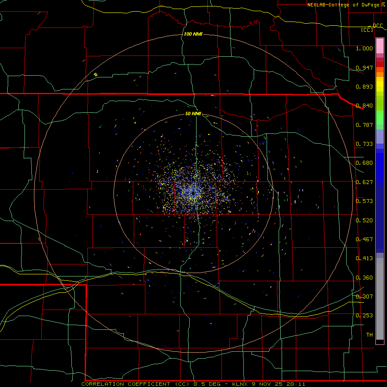Click the 0.733 scale value
This screenshot has width=387, height=387.
pos(364,144)
